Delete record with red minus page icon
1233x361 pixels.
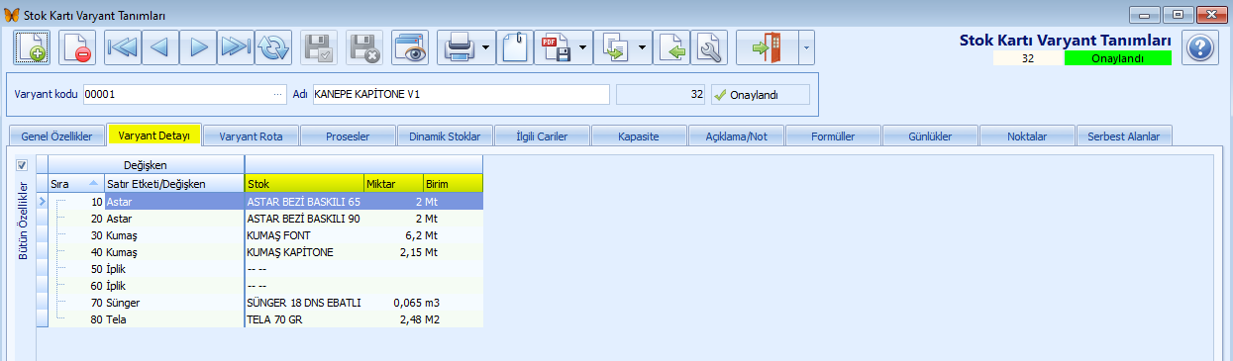[x=76, y=47]
